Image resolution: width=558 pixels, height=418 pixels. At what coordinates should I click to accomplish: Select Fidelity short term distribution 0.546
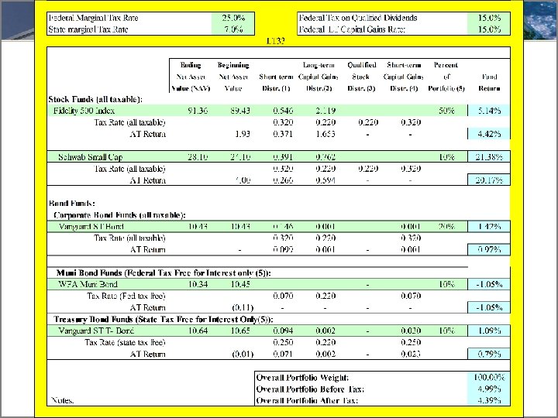point(283,111)
